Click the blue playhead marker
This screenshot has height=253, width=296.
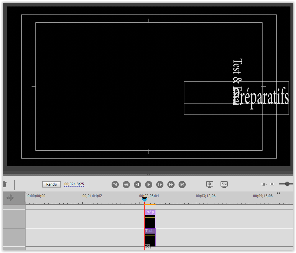144,199
